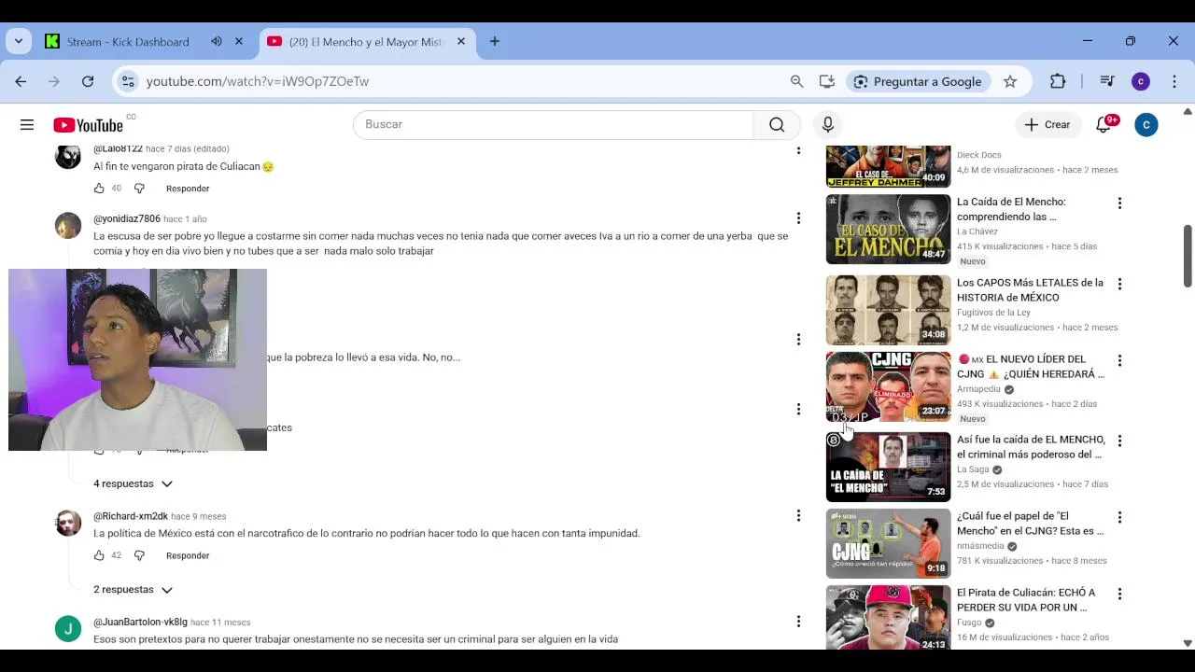Open options menu for @Lalo8122 comment
The height and width of the screenshot is (672, 1195).
(798, 149)
